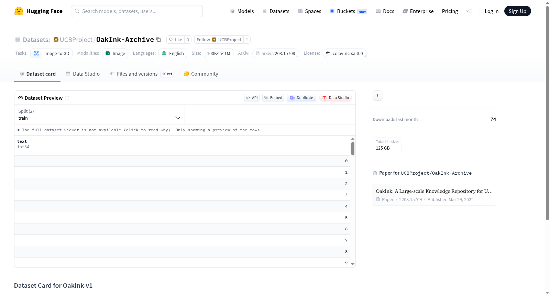The width and height of the screenshot is (550, 296).
Task: Click the Datasets breadcrumb label
Action: pos(36,40)
